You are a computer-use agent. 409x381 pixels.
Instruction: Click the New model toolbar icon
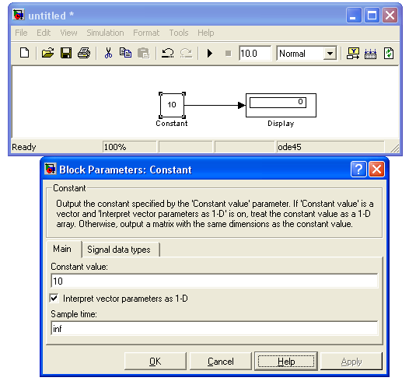[25, 53]
